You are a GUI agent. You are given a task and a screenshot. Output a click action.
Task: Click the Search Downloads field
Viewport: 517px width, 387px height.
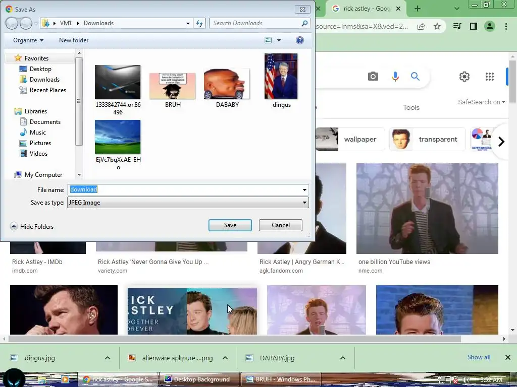coord(256,23)
